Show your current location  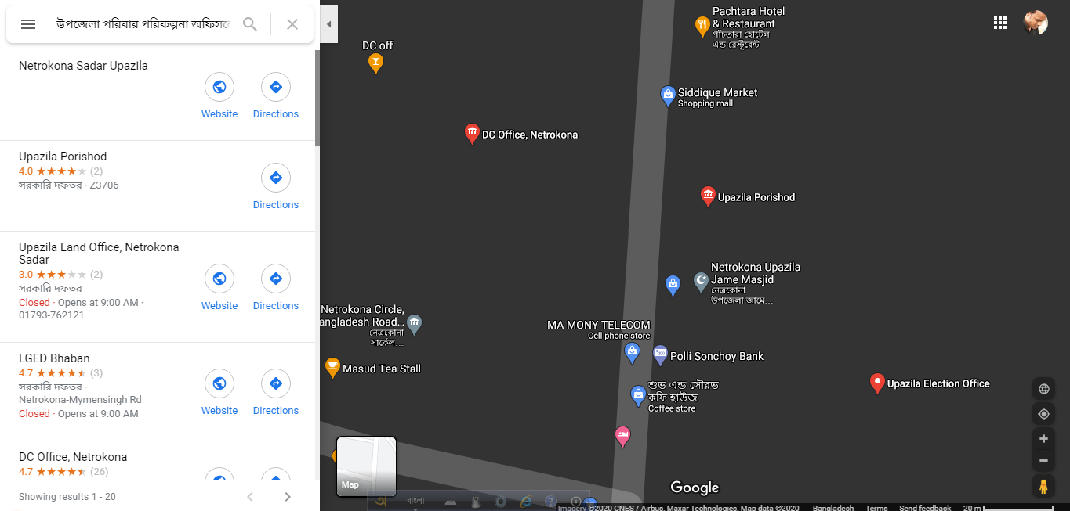click(x=1043, y=414)
